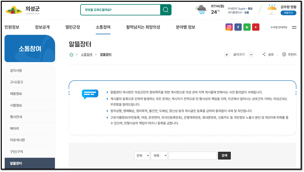
Task: Open the Facebook icon
Action: [238, 27]
